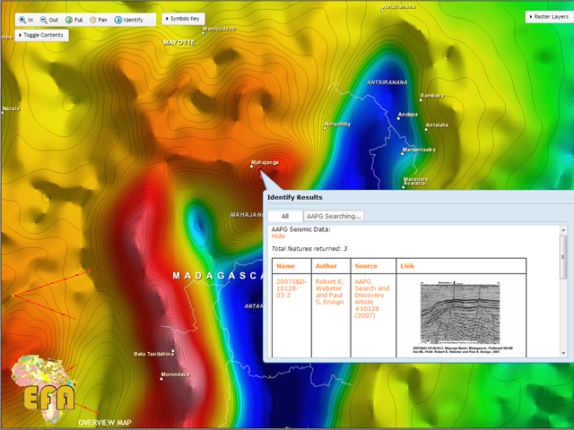Viewport: 574px width, 430px height.
Task: Click the EFA Africa overview map
Action: pyautogui.click(x=44, y=391)
